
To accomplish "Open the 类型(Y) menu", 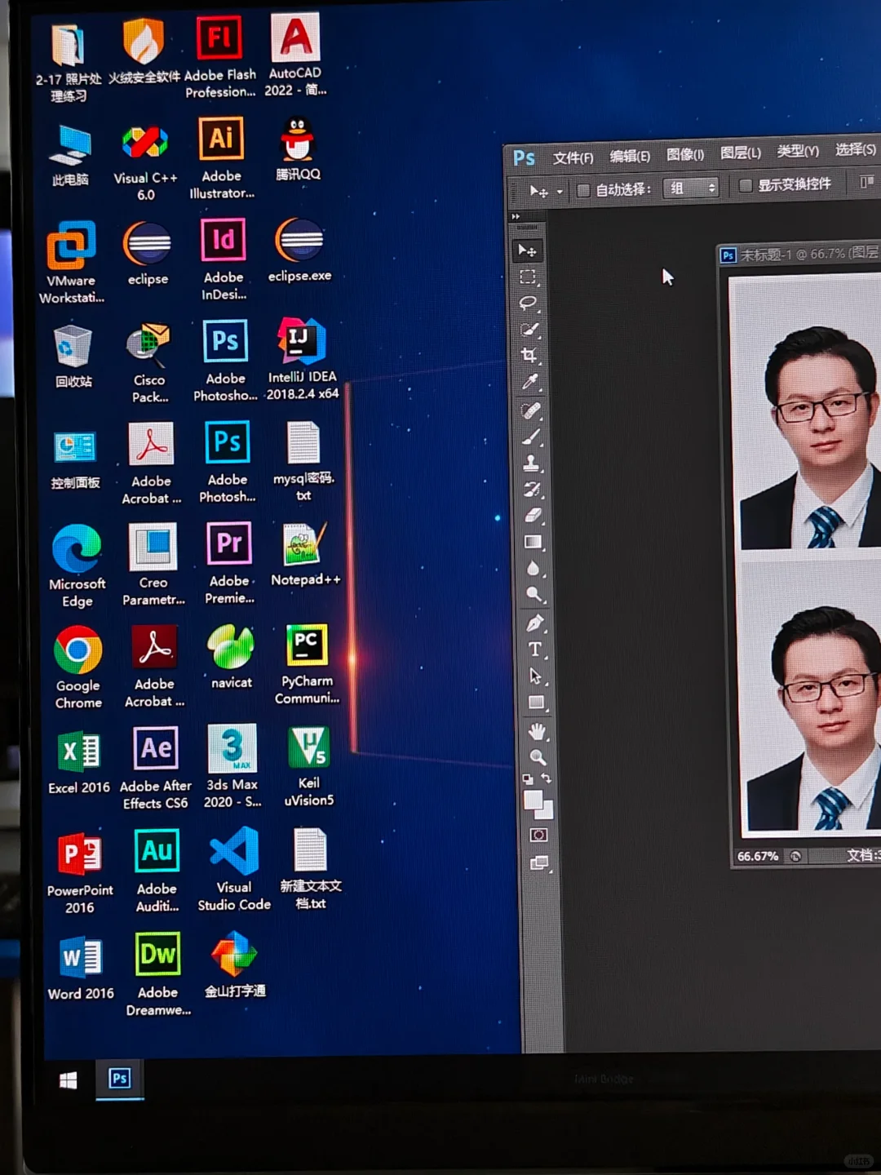I will pos(797,151).
